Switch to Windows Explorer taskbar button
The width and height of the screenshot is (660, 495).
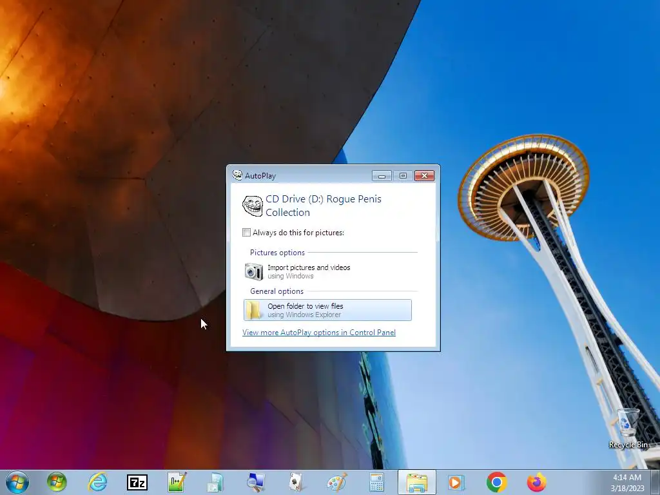(x=417, y=482)
